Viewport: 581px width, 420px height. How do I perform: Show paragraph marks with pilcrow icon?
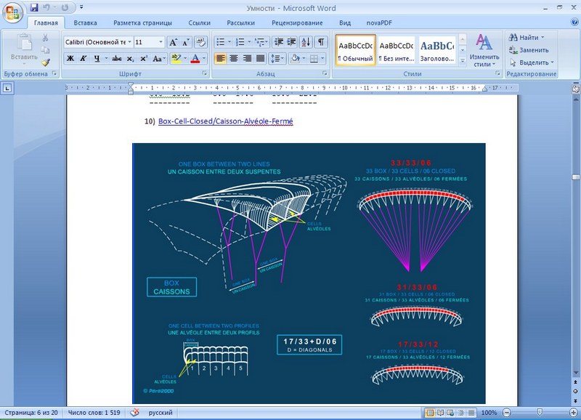[x=321, y=41]
